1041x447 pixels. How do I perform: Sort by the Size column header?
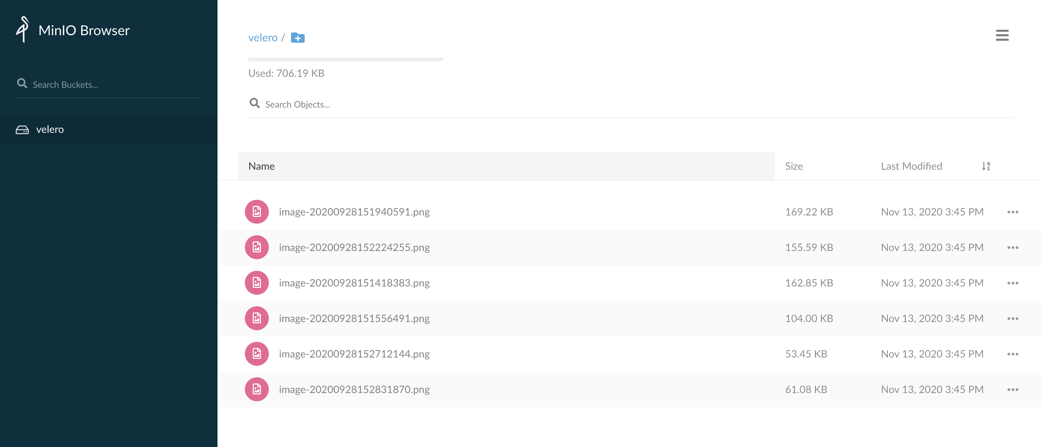click(794, 166)
